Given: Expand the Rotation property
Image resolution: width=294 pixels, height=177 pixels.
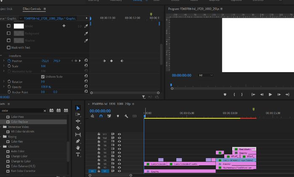Looking at the screenshot, I should pos(4,81).
